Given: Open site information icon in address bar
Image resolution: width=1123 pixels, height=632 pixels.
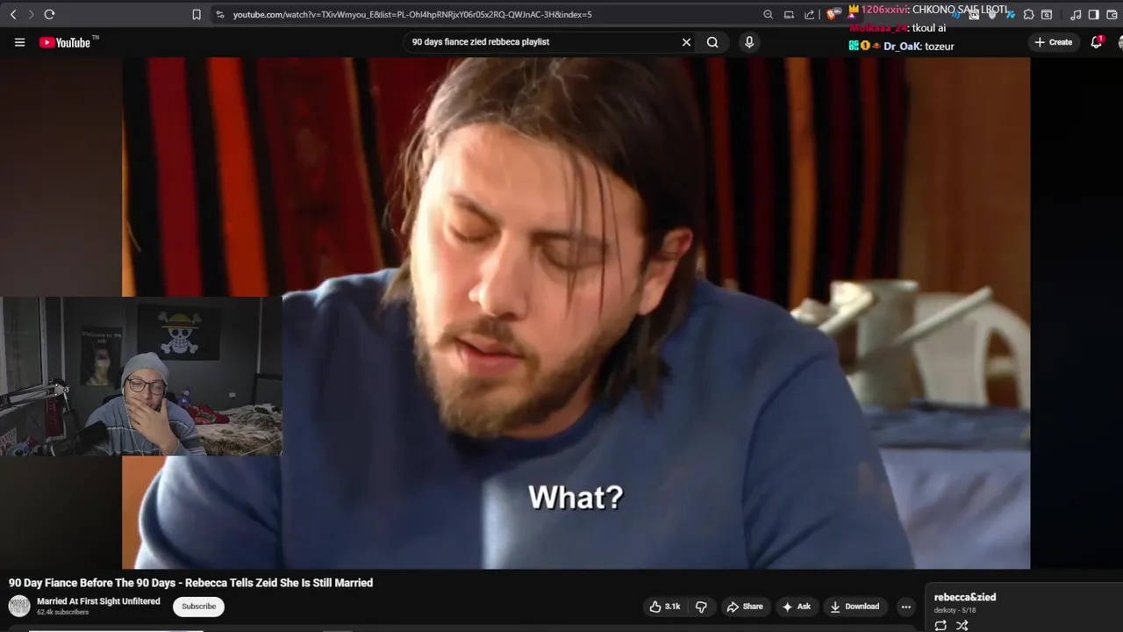Looking at the screenshot, I should 219,14.
